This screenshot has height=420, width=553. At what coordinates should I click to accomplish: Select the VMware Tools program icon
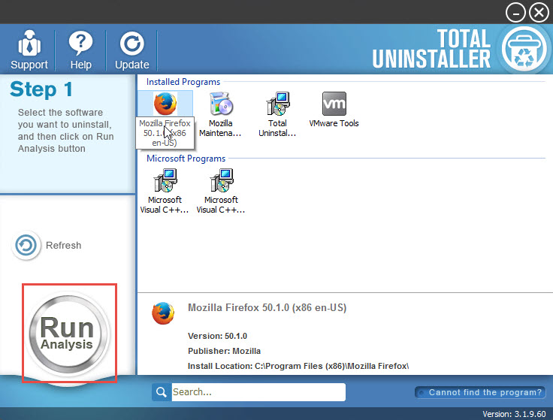tap(334, 104)
